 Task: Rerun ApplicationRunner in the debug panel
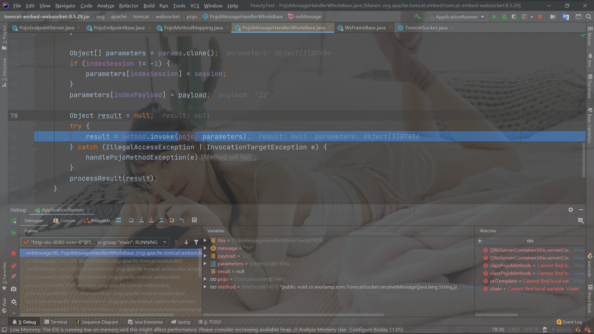point(14,221)
